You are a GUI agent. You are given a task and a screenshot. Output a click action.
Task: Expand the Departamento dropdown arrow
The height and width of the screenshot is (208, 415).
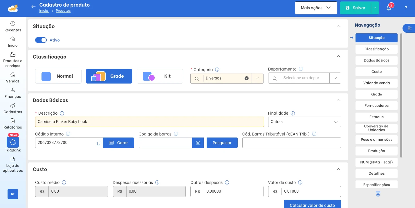(335, 78)
